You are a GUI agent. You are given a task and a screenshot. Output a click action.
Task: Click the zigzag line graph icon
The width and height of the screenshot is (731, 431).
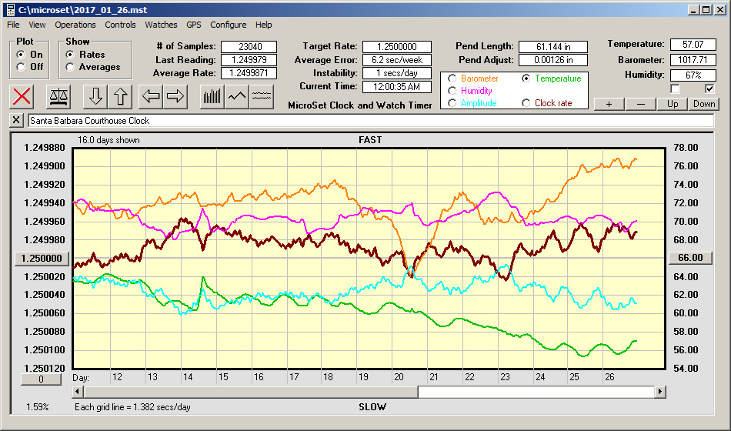237,96
